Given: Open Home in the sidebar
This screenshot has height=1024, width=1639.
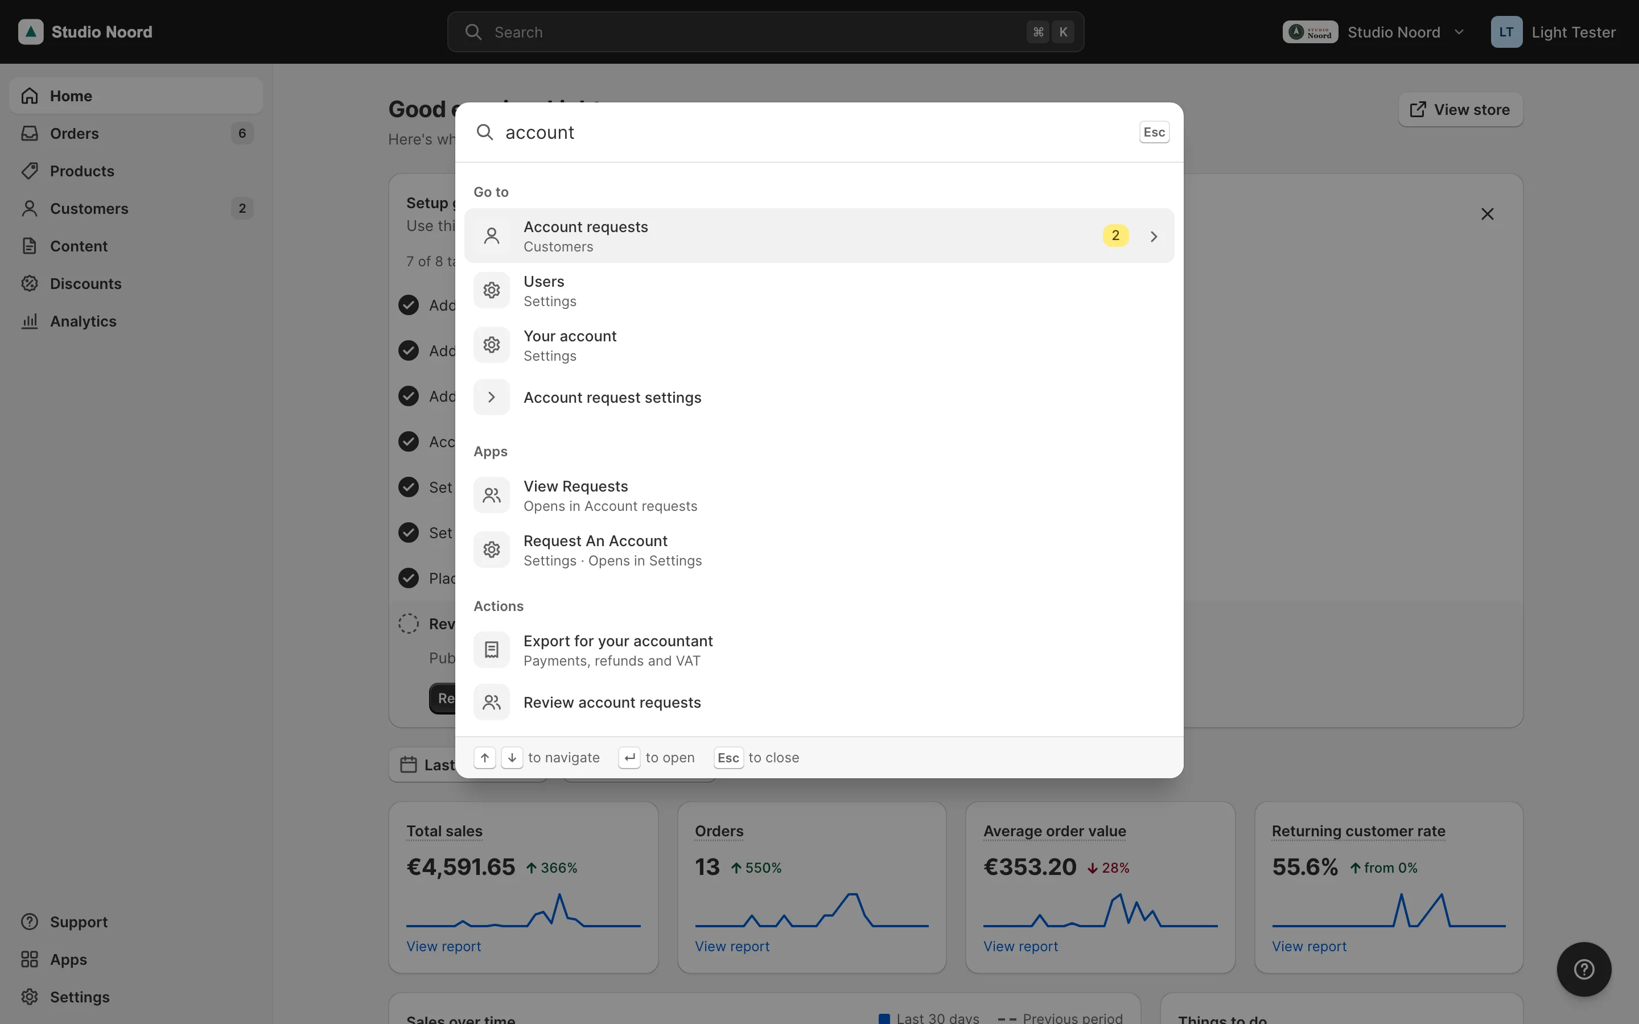Looking at the screenshot, I should 135,96.
